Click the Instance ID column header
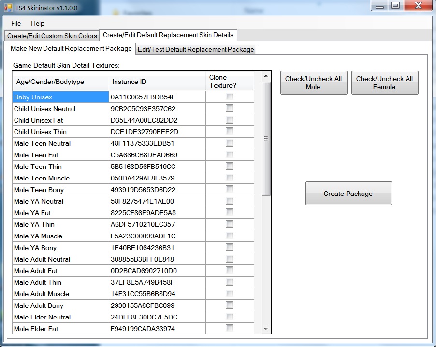The width and height of the screenshot is (436, 347). (158, 82)
